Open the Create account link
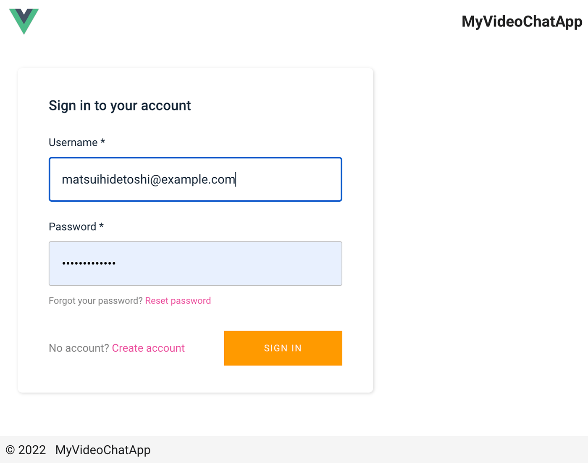Image resolution: width=588 pixels, height=463 pixels. [148, 348]
